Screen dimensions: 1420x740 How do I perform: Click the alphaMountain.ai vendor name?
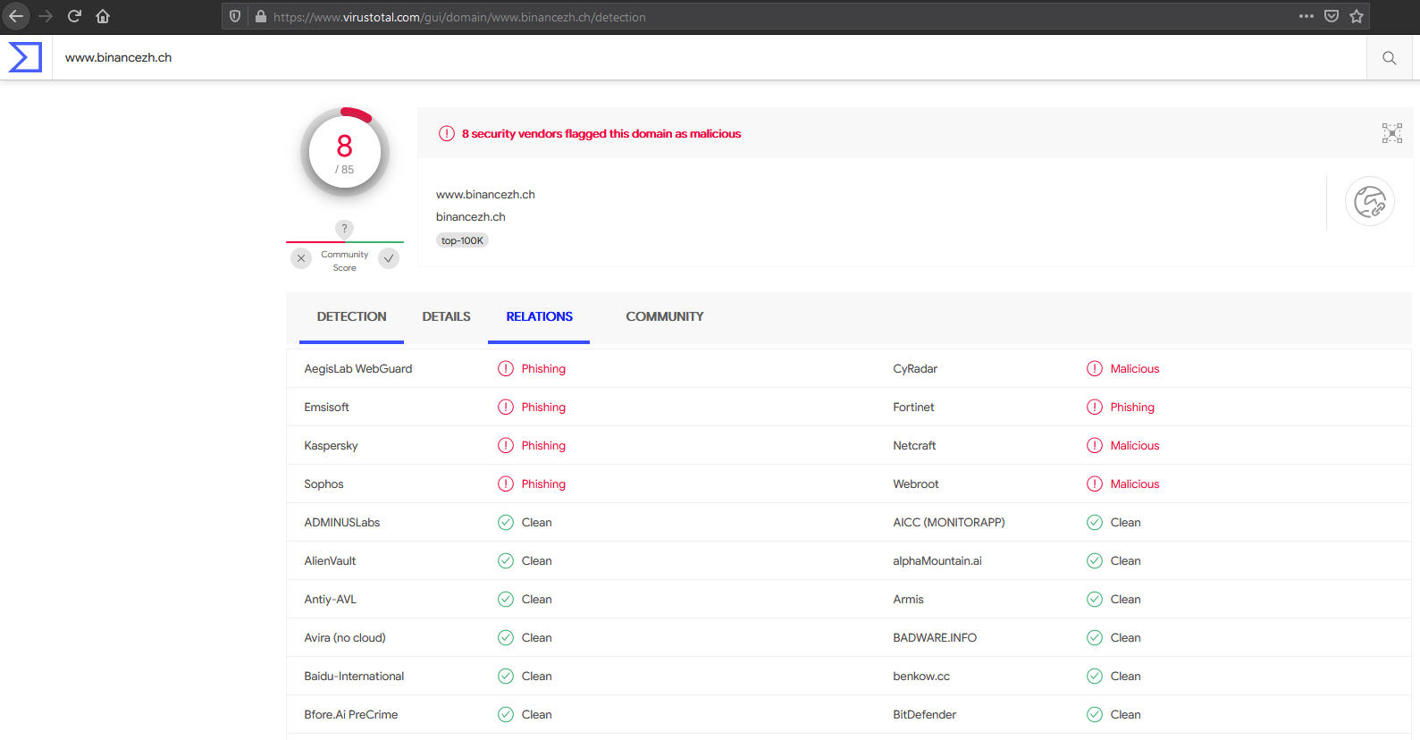(937, 560)
